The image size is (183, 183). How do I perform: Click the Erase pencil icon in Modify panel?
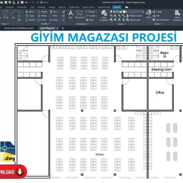coord(64,12)
